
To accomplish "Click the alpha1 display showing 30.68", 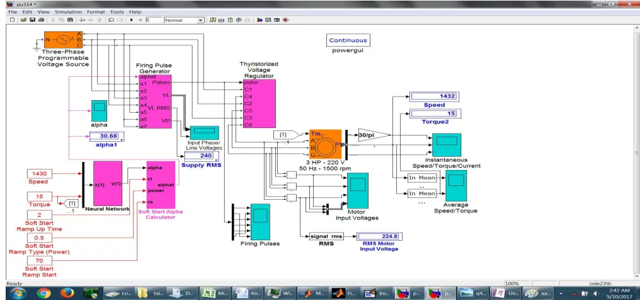I will point(106,136).
